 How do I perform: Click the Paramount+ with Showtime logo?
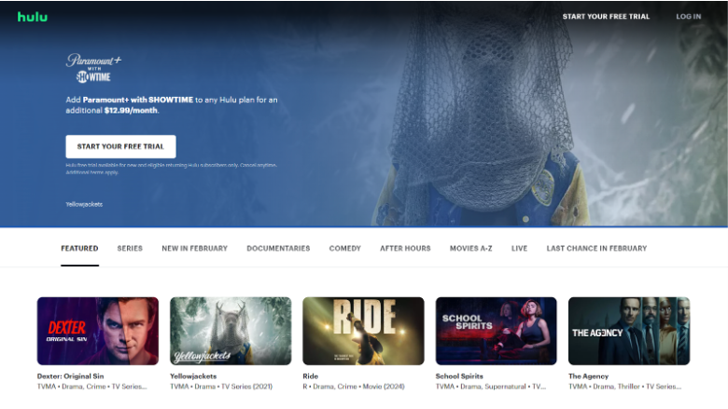click(93, 68)
